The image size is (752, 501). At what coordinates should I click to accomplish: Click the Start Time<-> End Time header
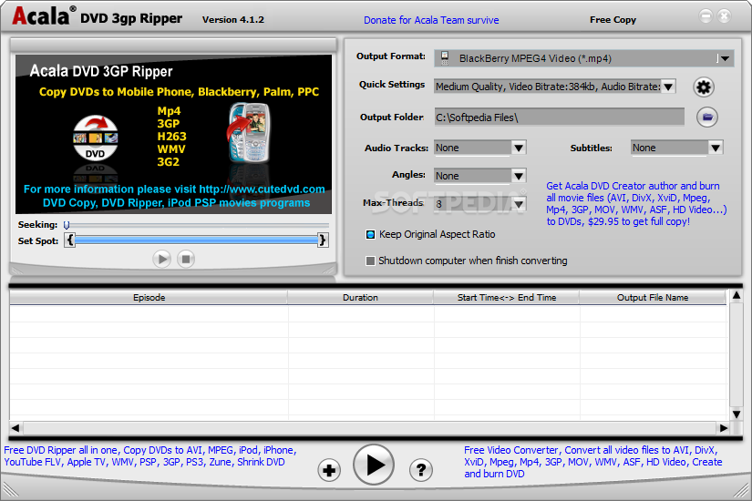point(507,298)
